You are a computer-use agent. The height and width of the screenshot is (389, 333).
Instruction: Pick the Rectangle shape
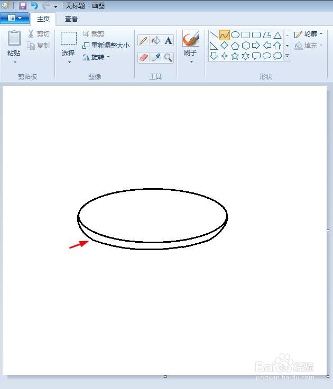[245, 35]
